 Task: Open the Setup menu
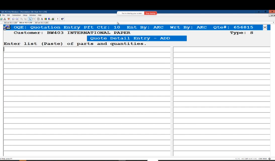25,15
